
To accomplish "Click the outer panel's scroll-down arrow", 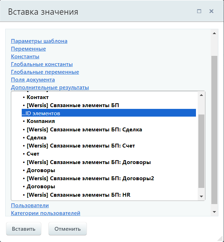I will (214, 212).
